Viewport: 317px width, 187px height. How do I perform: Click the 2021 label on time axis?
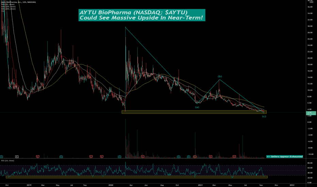point(200,185)
